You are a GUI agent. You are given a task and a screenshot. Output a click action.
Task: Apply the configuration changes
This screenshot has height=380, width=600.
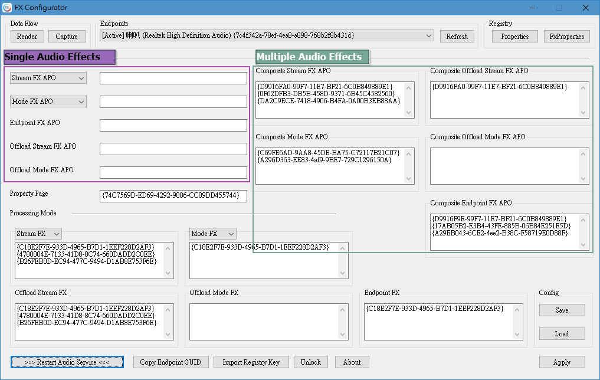(x=561, y=362)
